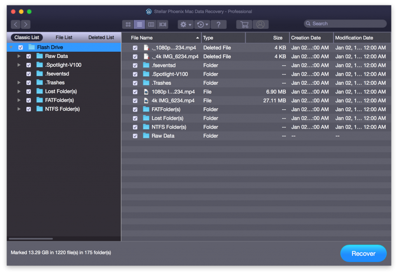Sort by Creation Date column header

tap(311, 38)
